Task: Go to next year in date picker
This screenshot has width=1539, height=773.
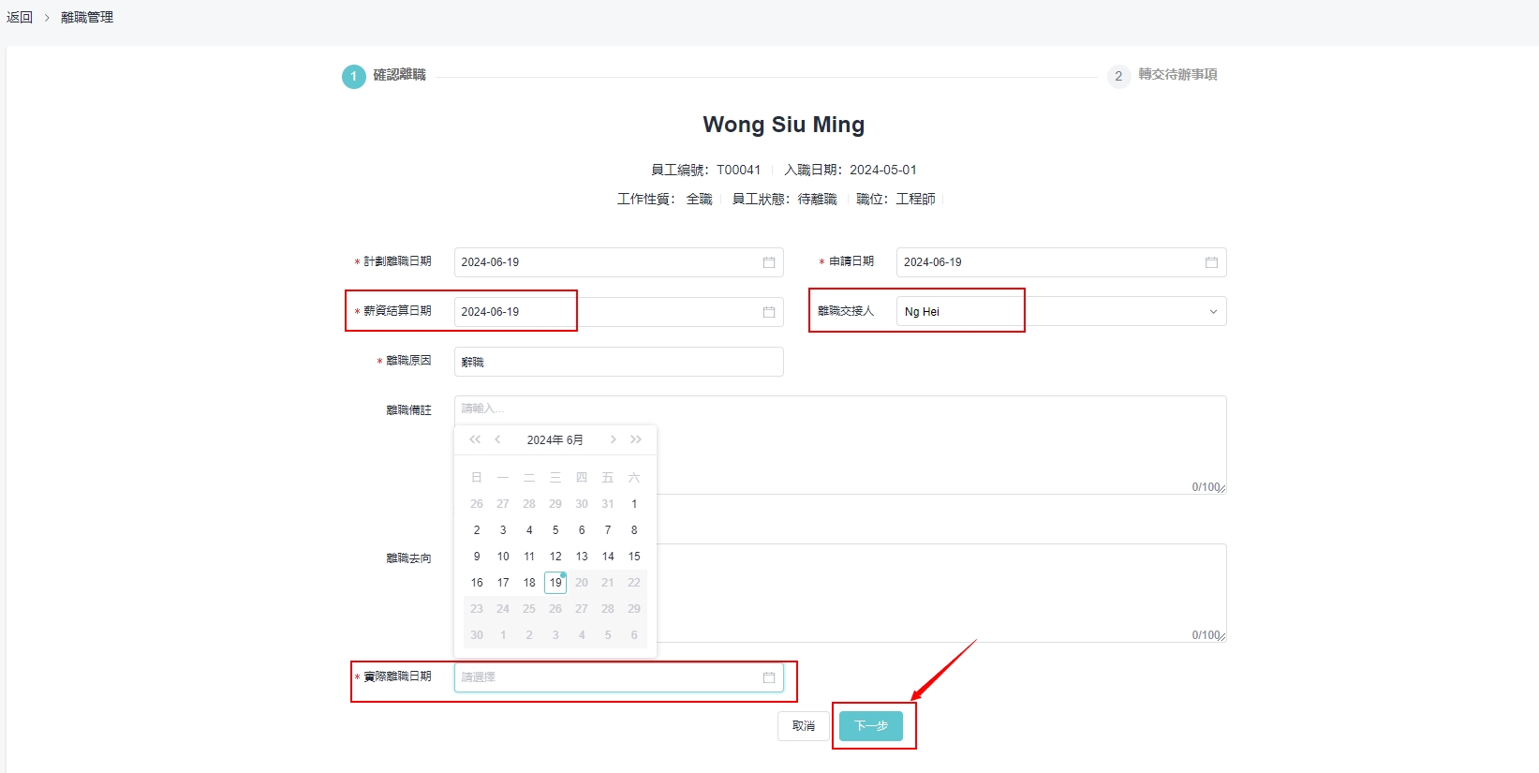Action: click(636, 439)
